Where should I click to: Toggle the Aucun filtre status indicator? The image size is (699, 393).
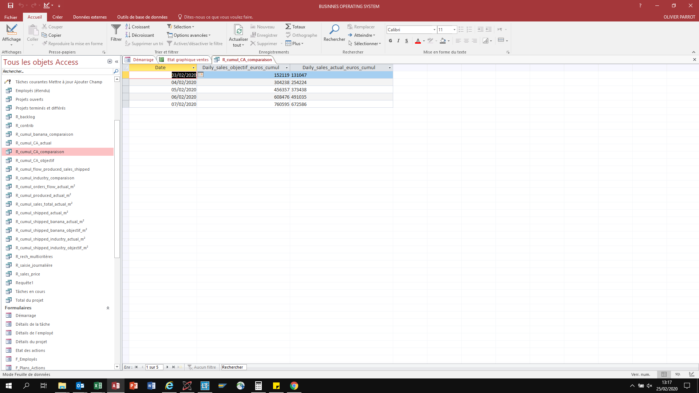[202, 367]
